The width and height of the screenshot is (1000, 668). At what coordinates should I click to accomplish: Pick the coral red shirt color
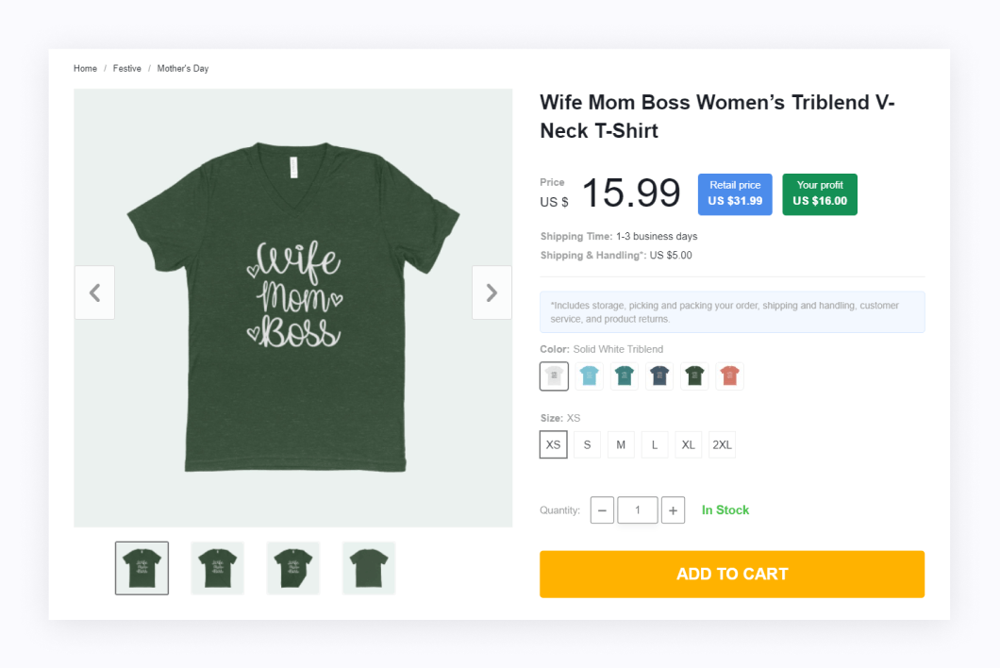tap(729, 376)
